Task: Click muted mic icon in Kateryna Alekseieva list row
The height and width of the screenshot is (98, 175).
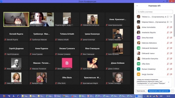Action: click(x=168, y=43)
